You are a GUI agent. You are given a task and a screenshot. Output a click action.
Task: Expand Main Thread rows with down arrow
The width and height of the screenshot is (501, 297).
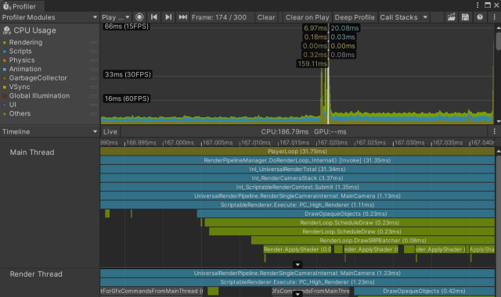(297, 264)
